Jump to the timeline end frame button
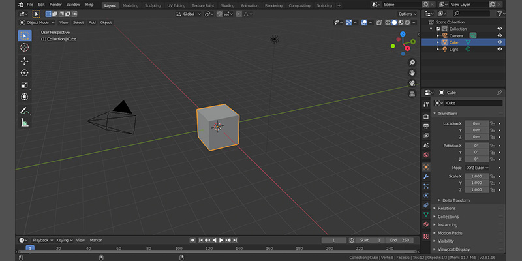The height and width of the screenshot is (261, 522). 235,240
